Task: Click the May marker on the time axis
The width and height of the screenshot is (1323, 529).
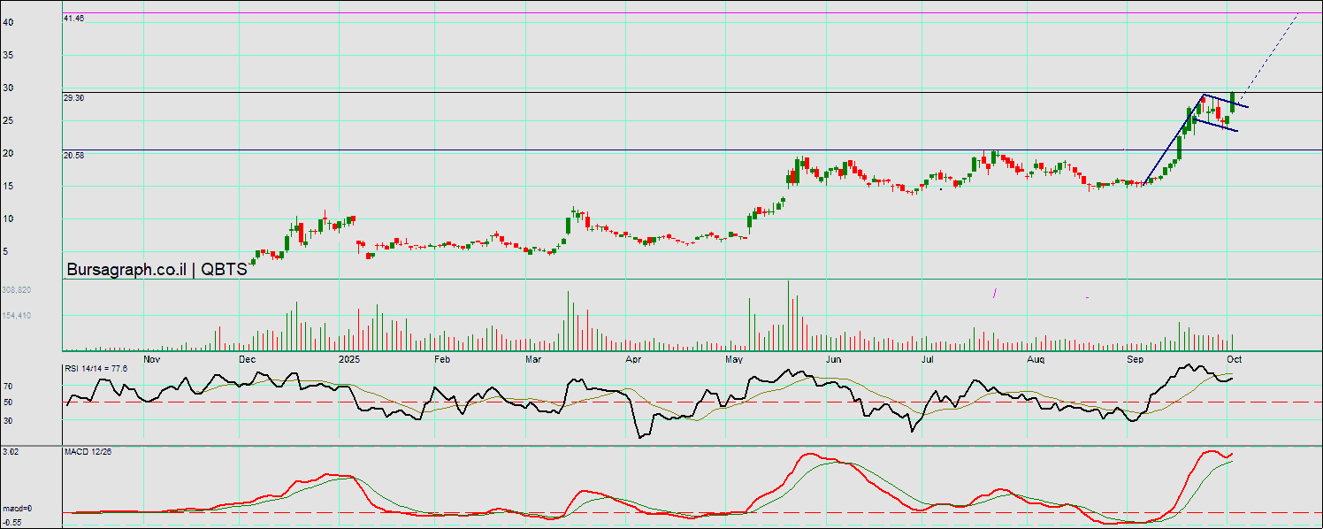Action: pos(733,360)
